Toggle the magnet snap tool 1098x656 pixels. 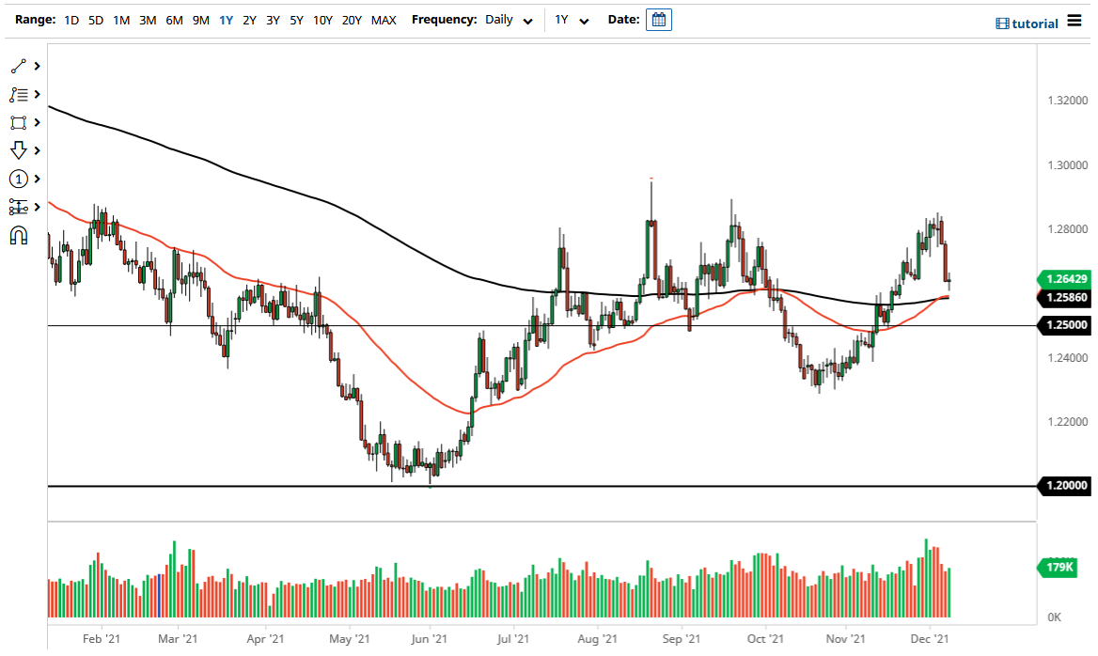pos(19,235)
